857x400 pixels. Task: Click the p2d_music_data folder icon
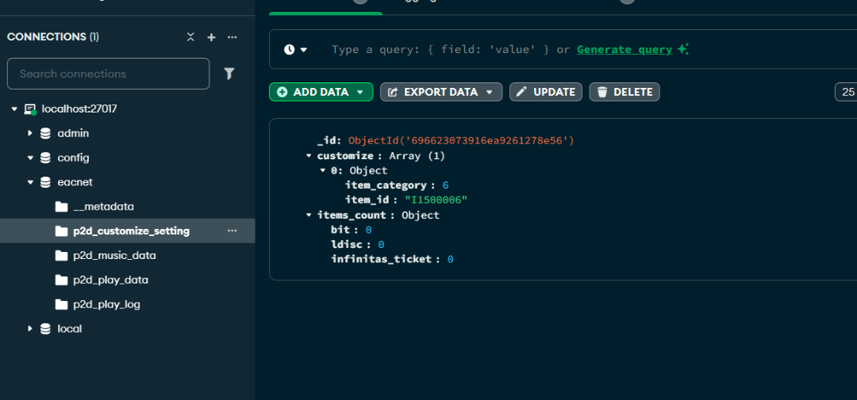coord(62,256)
